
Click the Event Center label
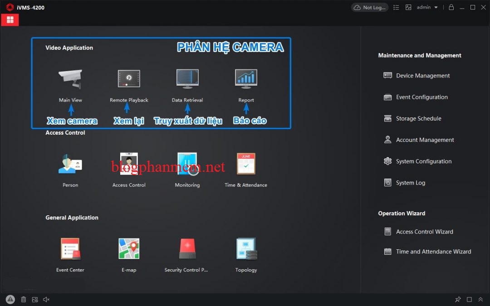click(70, 270)
